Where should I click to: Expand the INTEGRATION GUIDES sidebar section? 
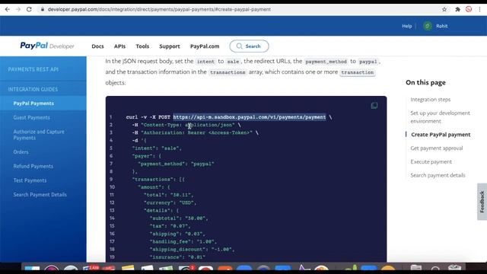33,89
